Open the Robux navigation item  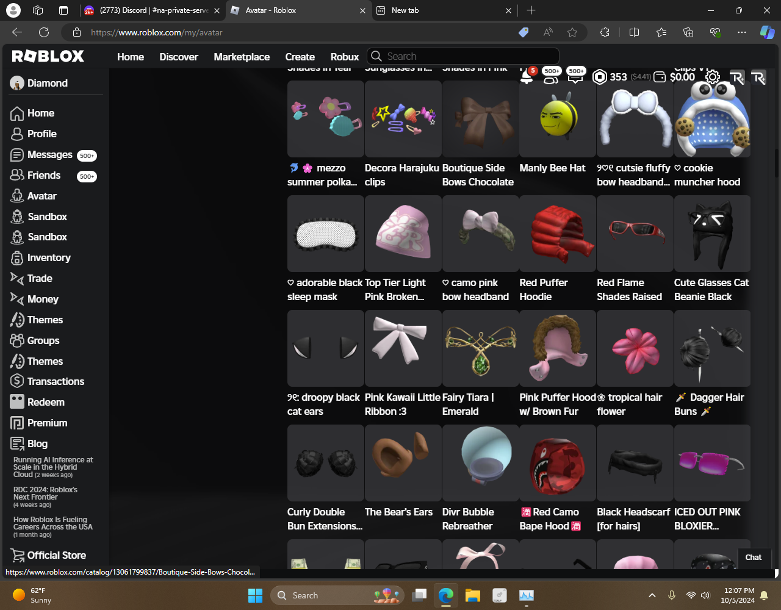pos(345,57)
